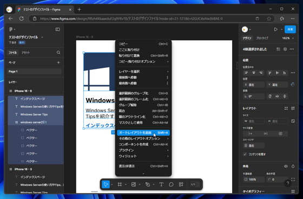Viewport: 303px width, 199px height.
Task: Click the blue Share button
Action: 290,29
